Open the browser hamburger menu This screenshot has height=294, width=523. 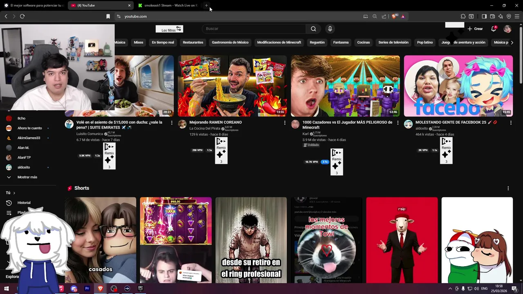[517, 16]
